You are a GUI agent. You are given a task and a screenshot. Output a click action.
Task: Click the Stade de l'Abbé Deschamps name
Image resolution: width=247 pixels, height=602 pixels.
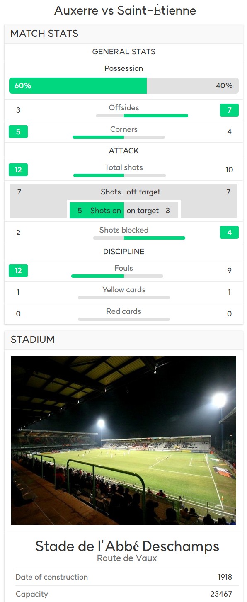click(x=127, y=546)
